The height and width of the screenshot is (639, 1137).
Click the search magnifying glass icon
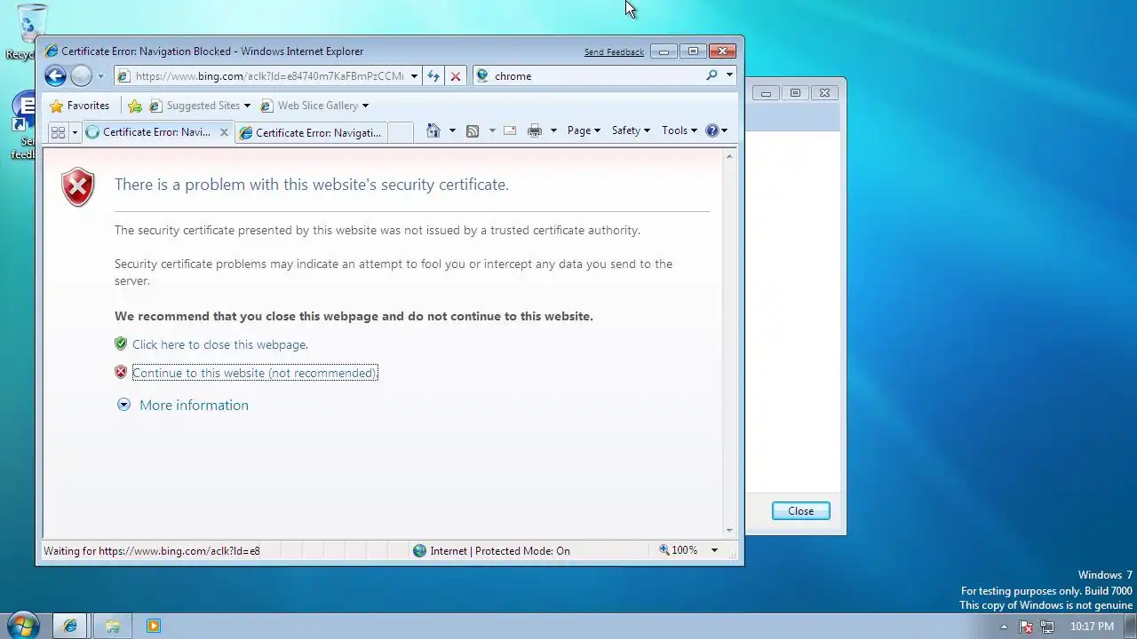pyautogui.click(x=712, y=75)
